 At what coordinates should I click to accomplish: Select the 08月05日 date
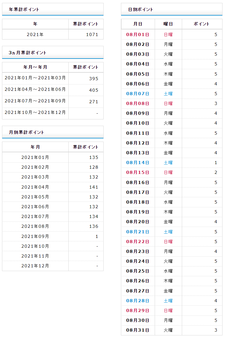[138, 74]
